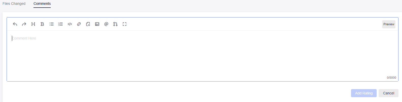Mention a user with the @ icon

[x=106, y=24]
